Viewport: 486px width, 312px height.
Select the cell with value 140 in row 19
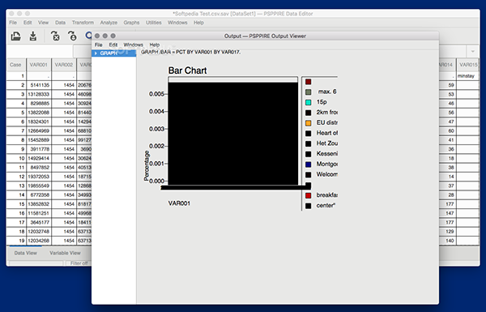tap(447, 241)
